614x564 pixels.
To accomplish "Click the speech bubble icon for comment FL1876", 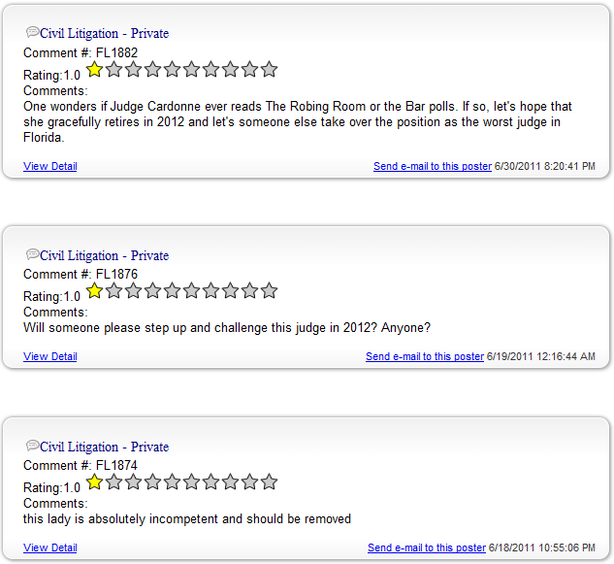I will click(33, 254).
